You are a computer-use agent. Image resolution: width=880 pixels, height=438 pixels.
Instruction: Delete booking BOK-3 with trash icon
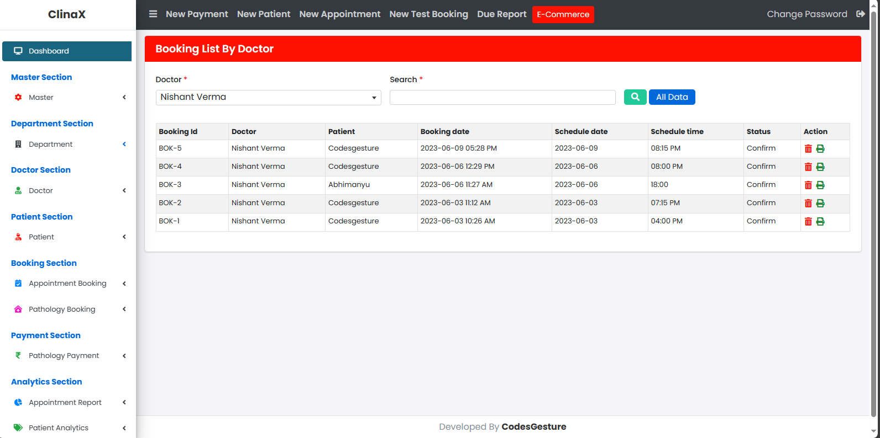click(808, 185)
